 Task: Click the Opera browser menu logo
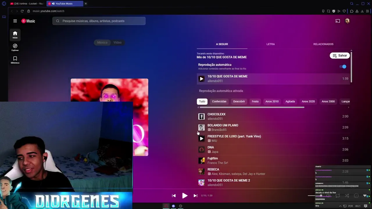tap(3, 4)
